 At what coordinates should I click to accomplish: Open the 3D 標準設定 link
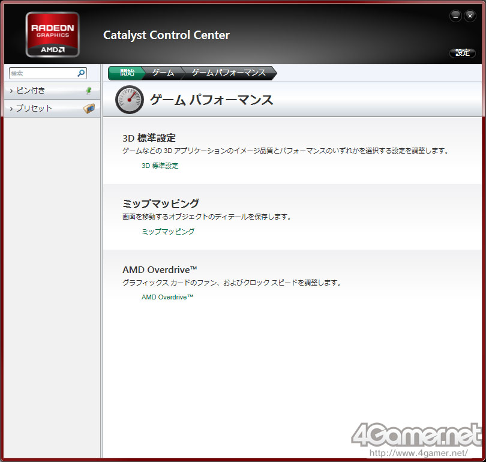[160, 166]
